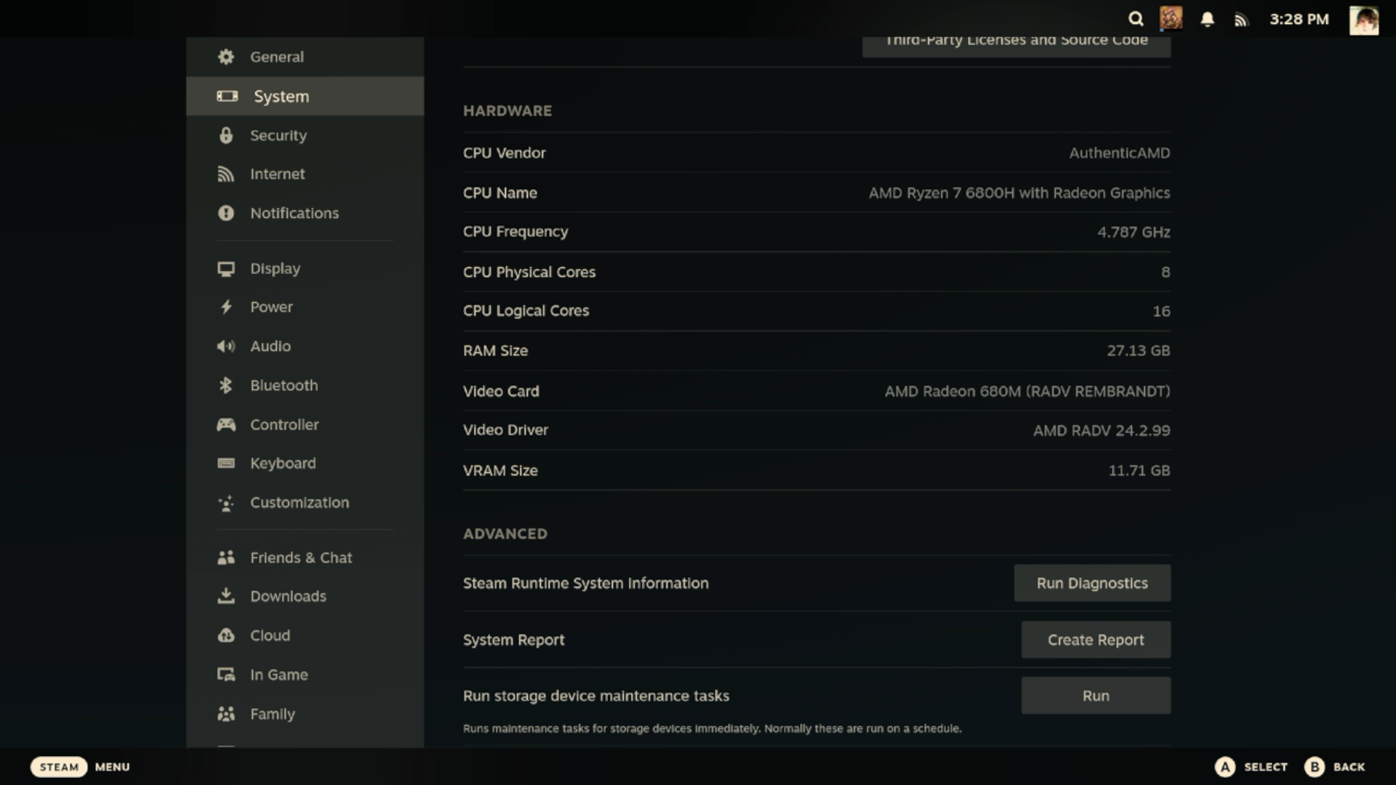This screenshot has height=785, width=1396.
Task: Click the General gear icon
Action: [226, 57]
